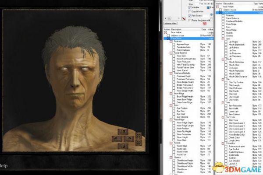Collapse the expanded Facial Balance group
The width and height of the screenshot is (263, 175).
(171, 53)
